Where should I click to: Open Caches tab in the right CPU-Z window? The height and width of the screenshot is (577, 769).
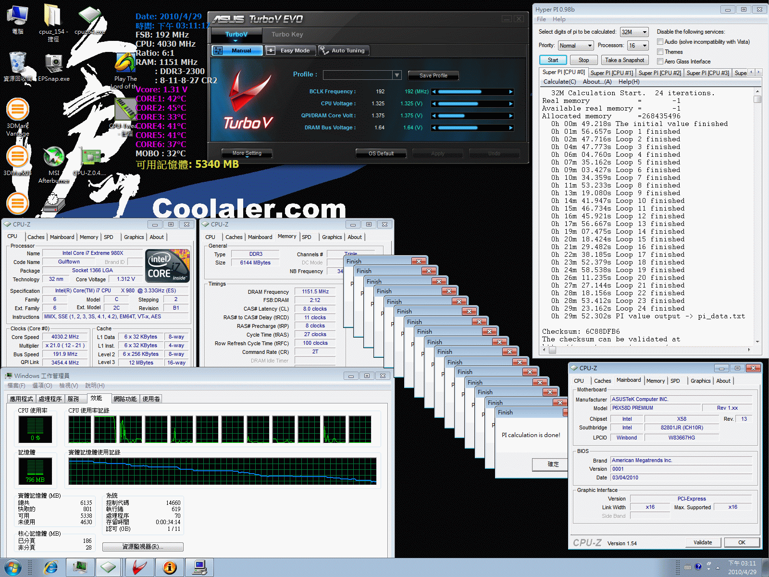coord(602,381)
